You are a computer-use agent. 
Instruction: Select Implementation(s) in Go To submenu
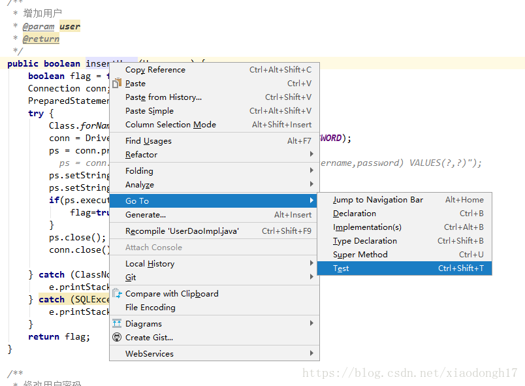click(404, 227)
